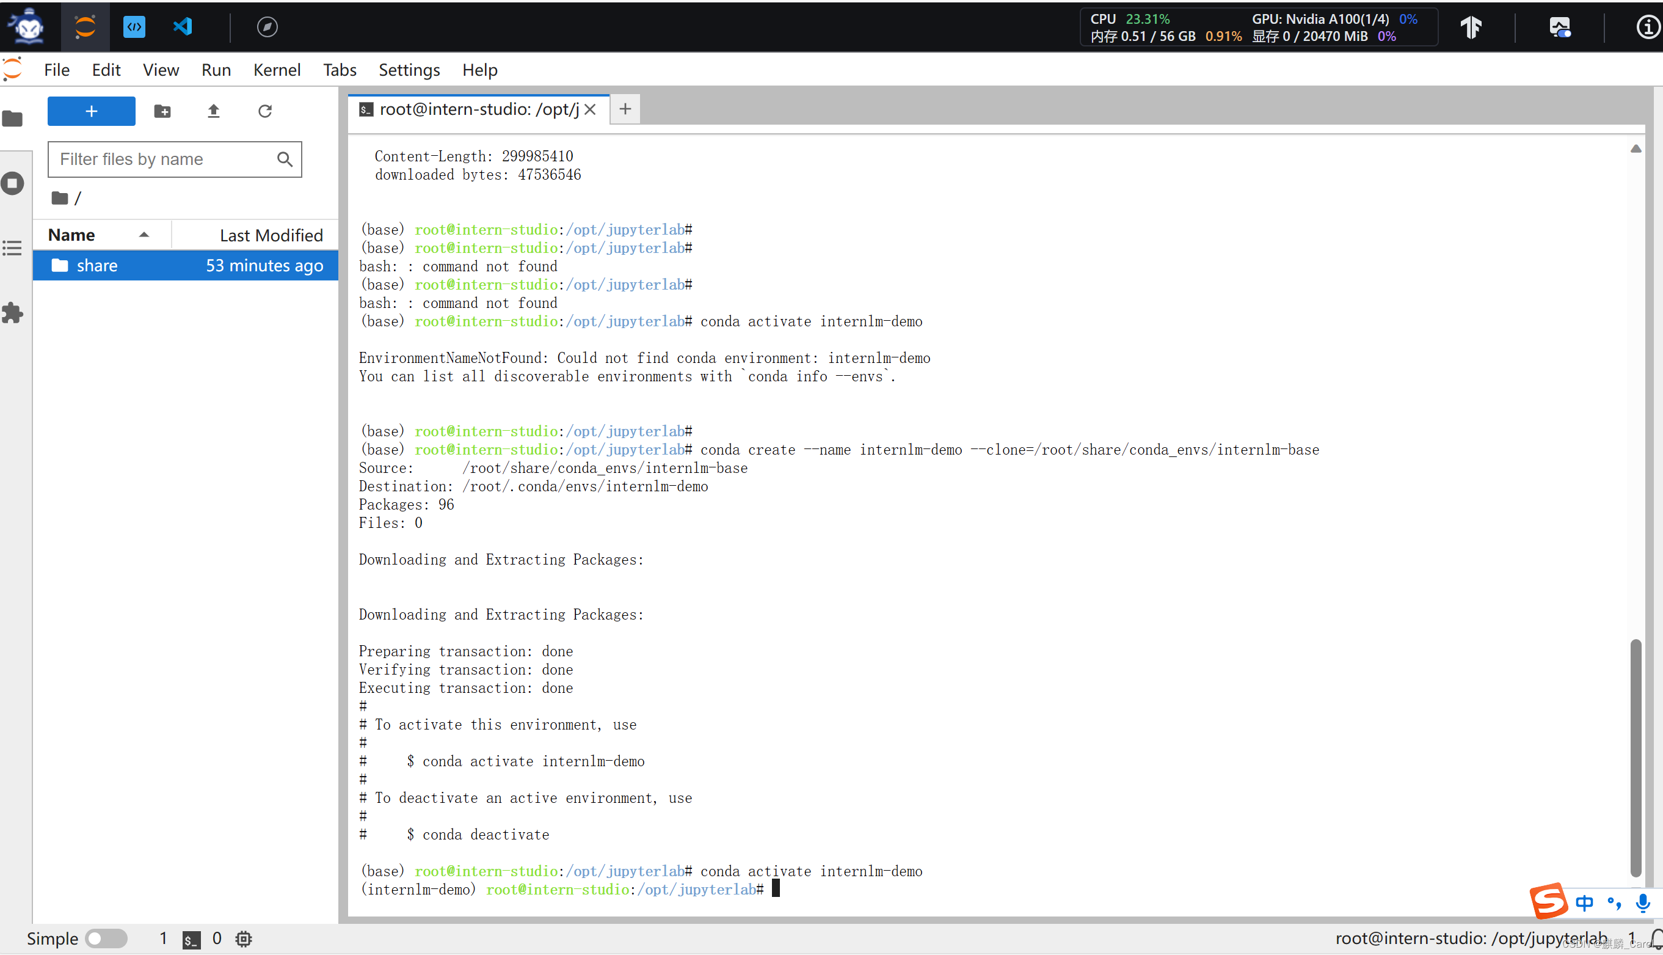Viewport: 1663px width, 955px height.
Task: Click the Upload Files icon
Action: click(214, 111)
